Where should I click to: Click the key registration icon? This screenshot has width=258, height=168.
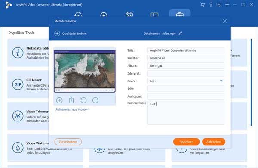(211, 5)
